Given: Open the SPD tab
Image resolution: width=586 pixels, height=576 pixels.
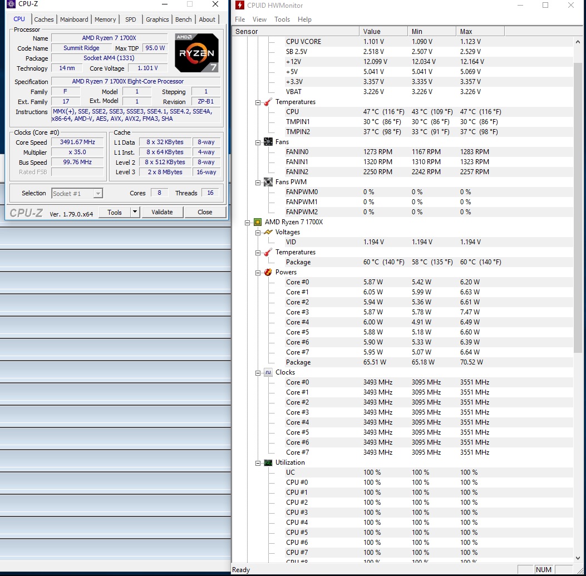Looking at the screenshot, I should tap(130, 19).
